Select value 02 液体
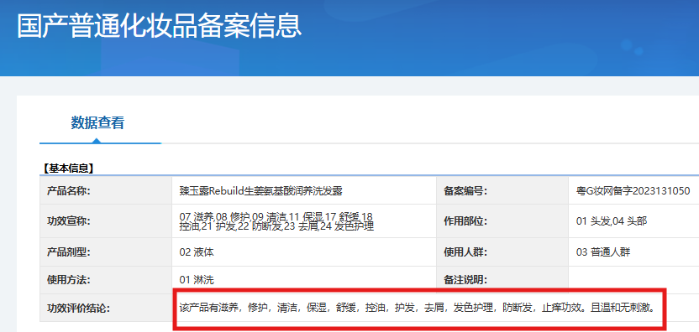This screenshot has width=699, height=332. coord(197,252)
